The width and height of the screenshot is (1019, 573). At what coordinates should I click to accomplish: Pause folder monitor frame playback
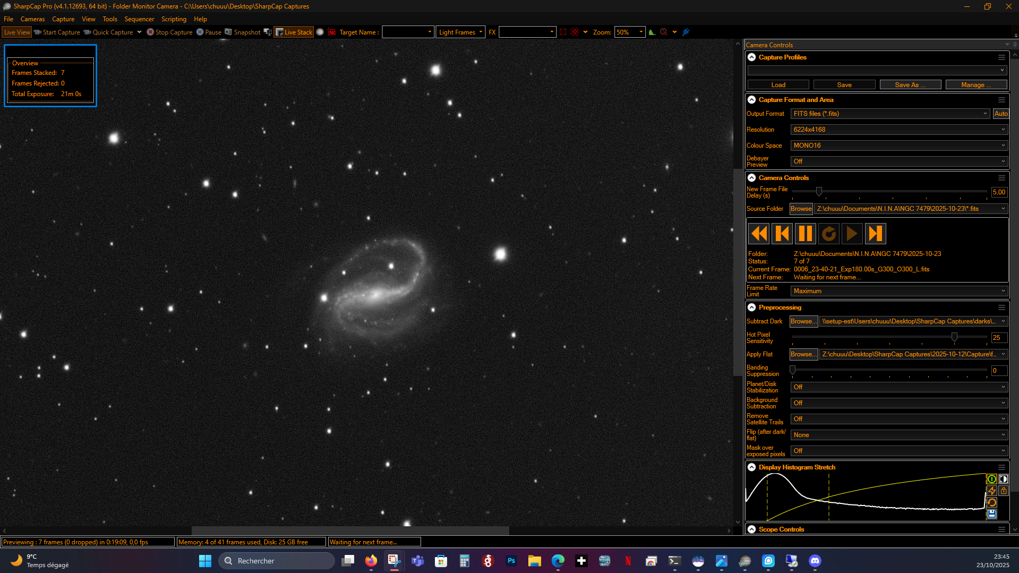tap(805, 234)
